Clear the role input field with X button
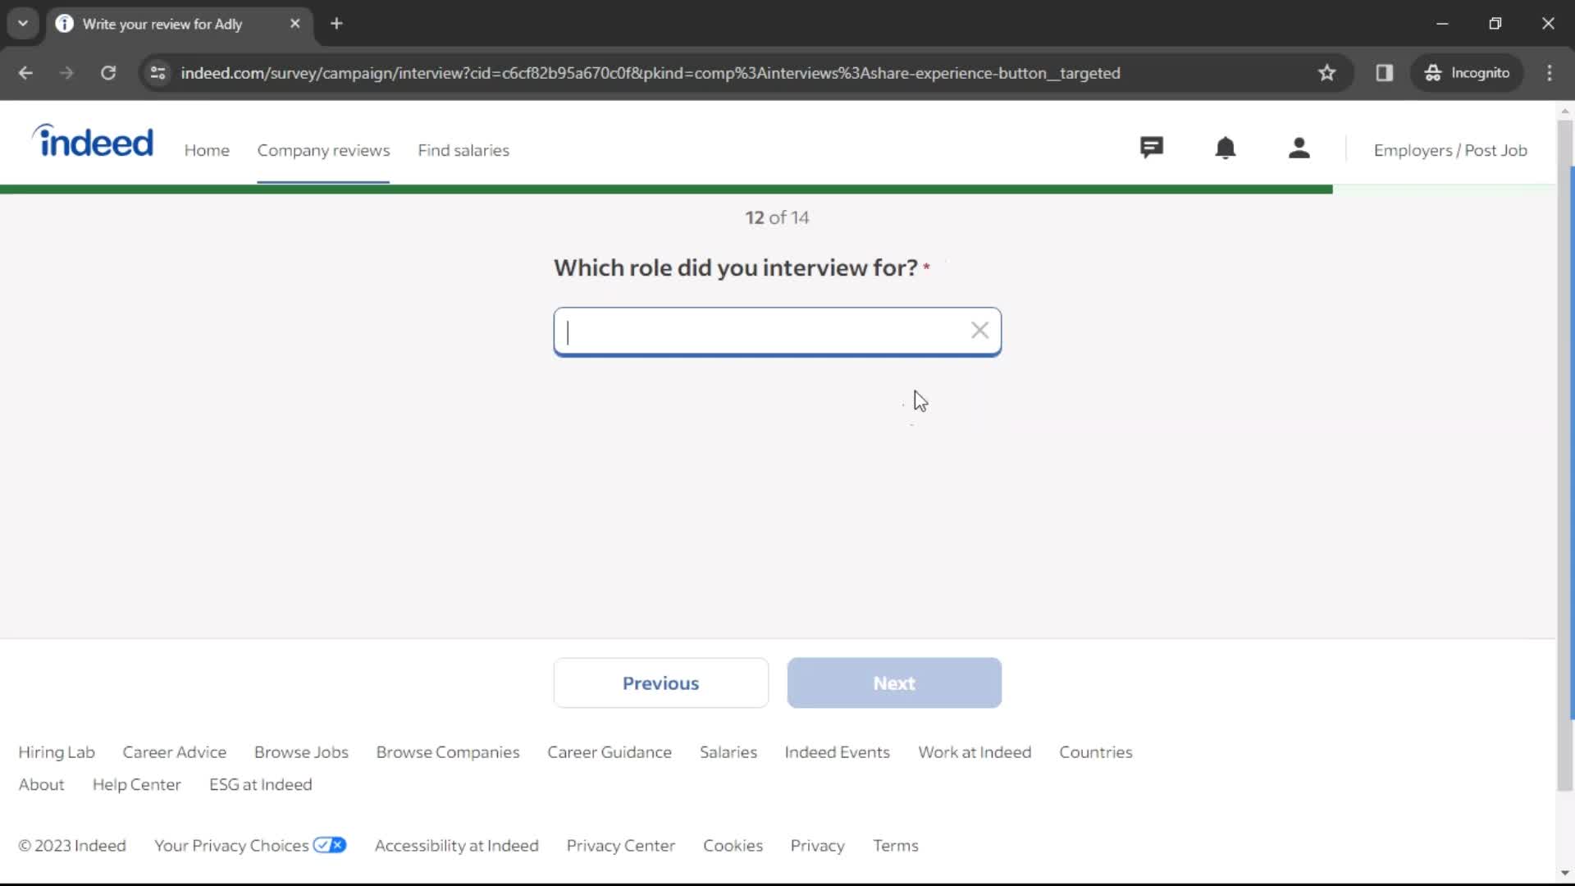The image size is (1575, 886). [980, 328]
